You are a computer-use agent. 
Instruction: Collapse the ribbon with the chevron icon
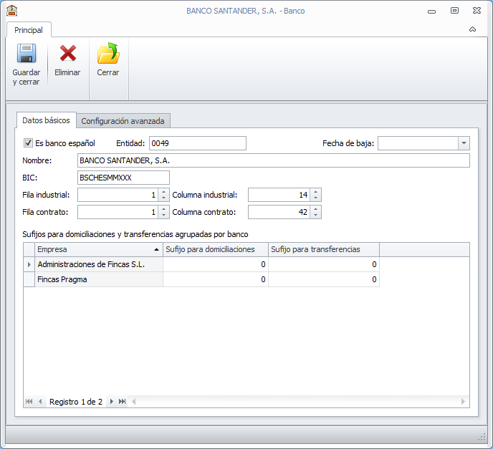click(472, 29)
